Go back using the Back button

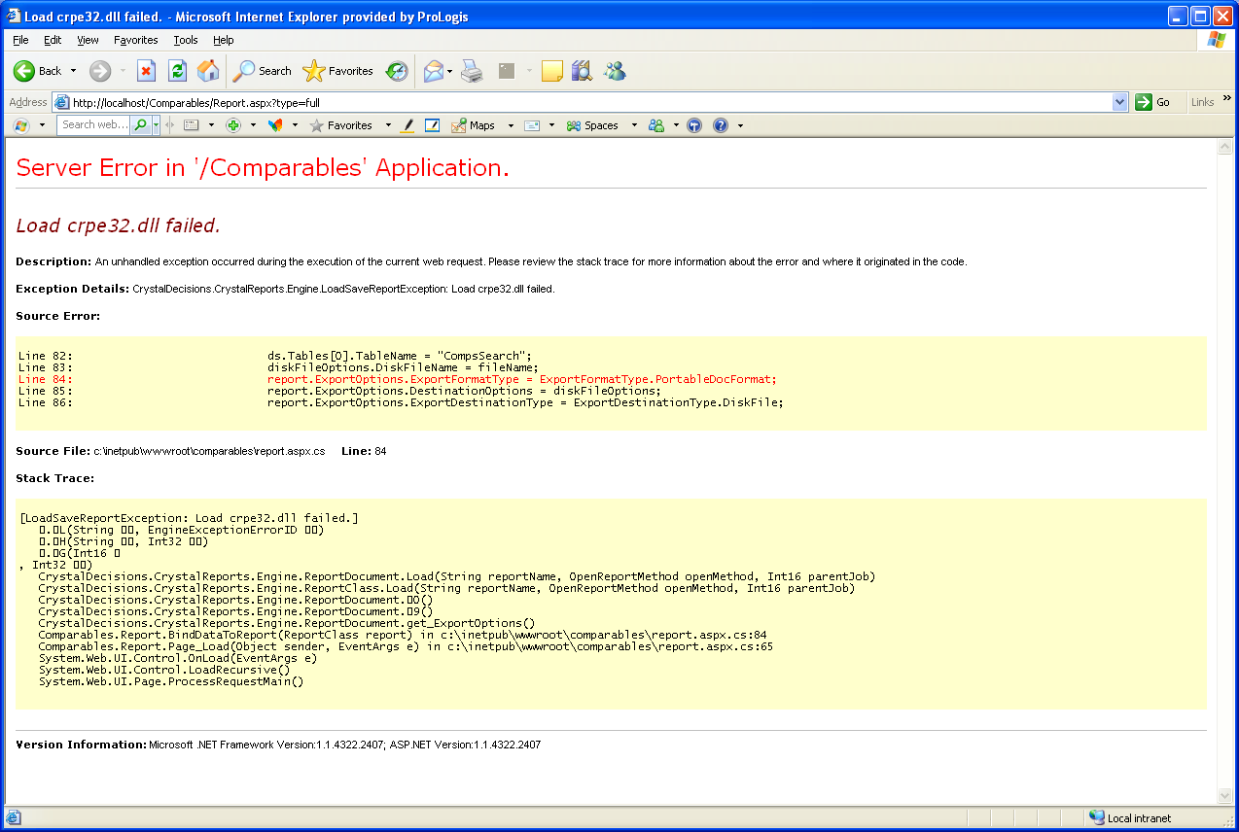tap(38, 71)
